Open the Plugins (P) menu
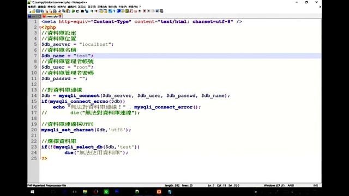Viewport: 349px width, 196px height. (x=123, y=7)
